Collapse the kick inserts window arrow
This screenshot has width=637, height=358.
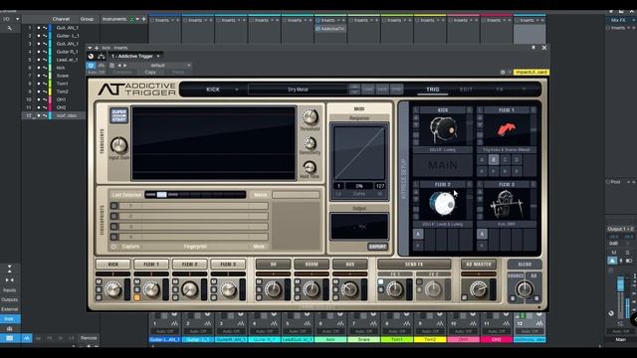click(90, 48)
